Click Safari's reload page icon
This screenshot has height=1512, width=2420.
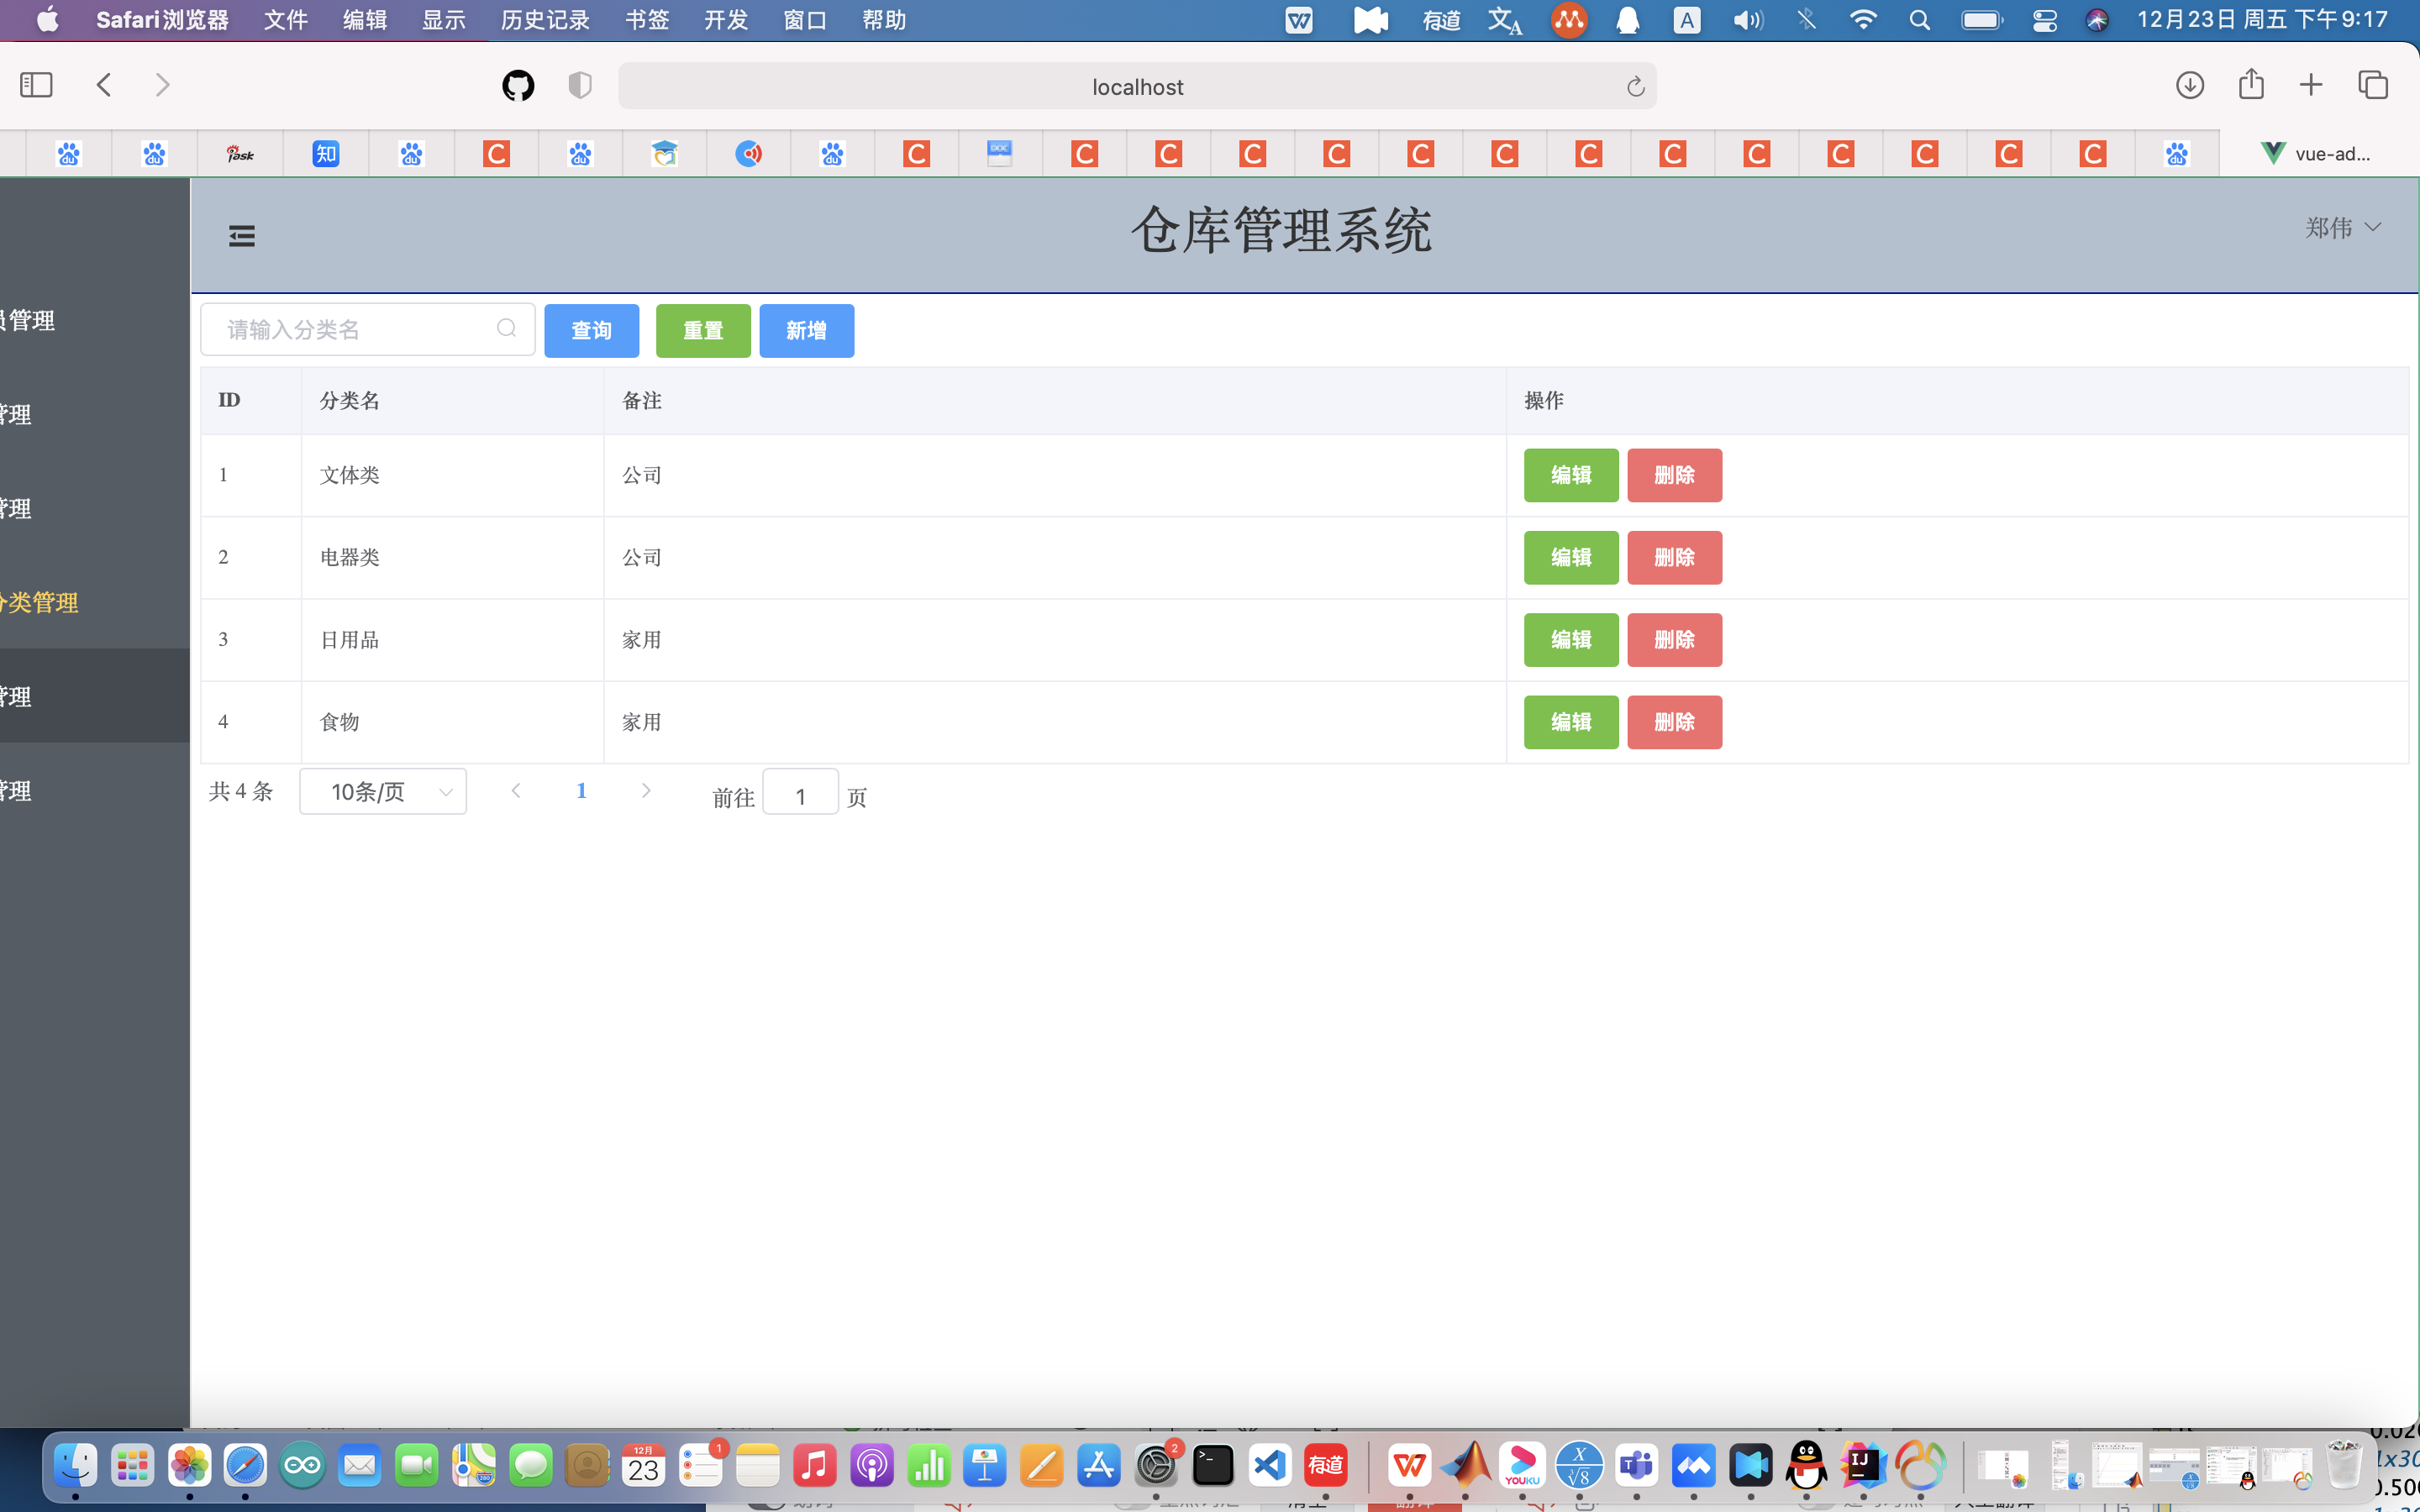pos(1635,87)
